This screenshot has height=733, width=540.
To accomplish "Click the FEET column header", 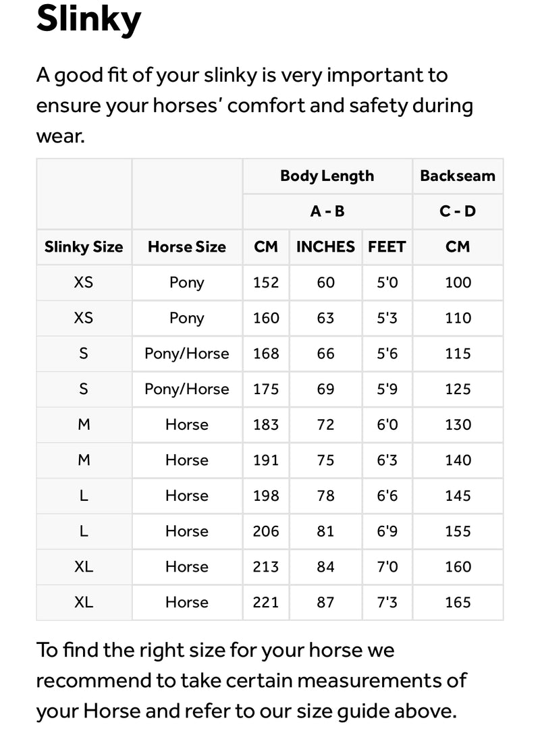I will click(x=387, y=247).
